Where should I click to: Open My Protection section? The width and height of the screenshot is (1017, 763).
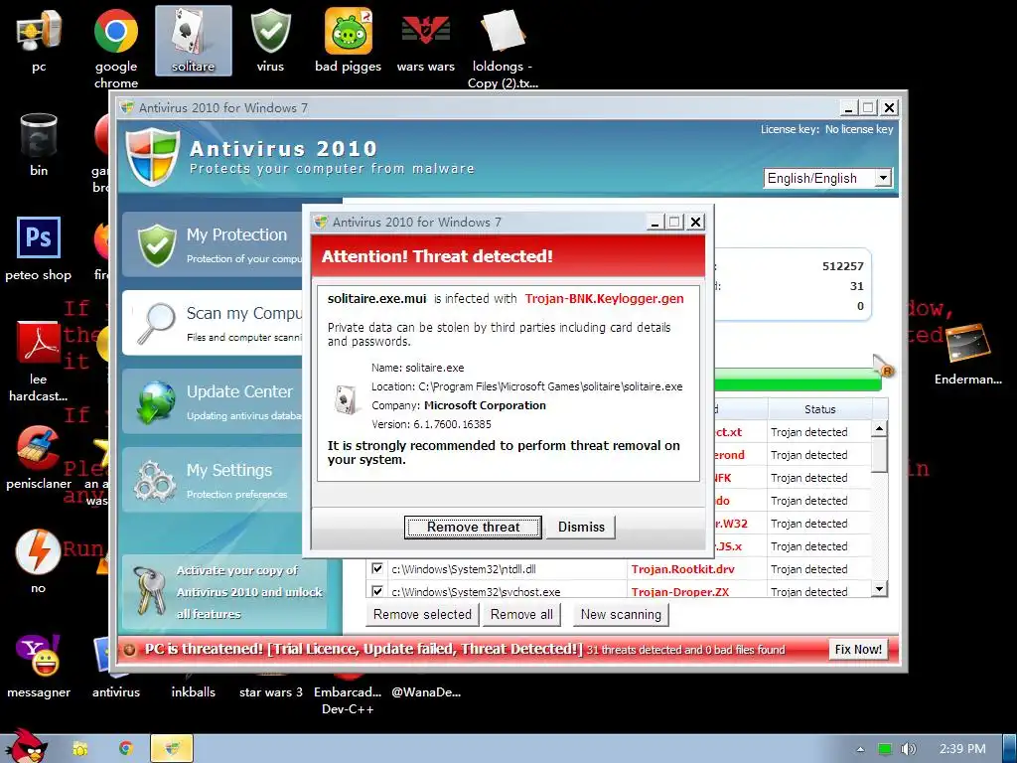(213, 244)
